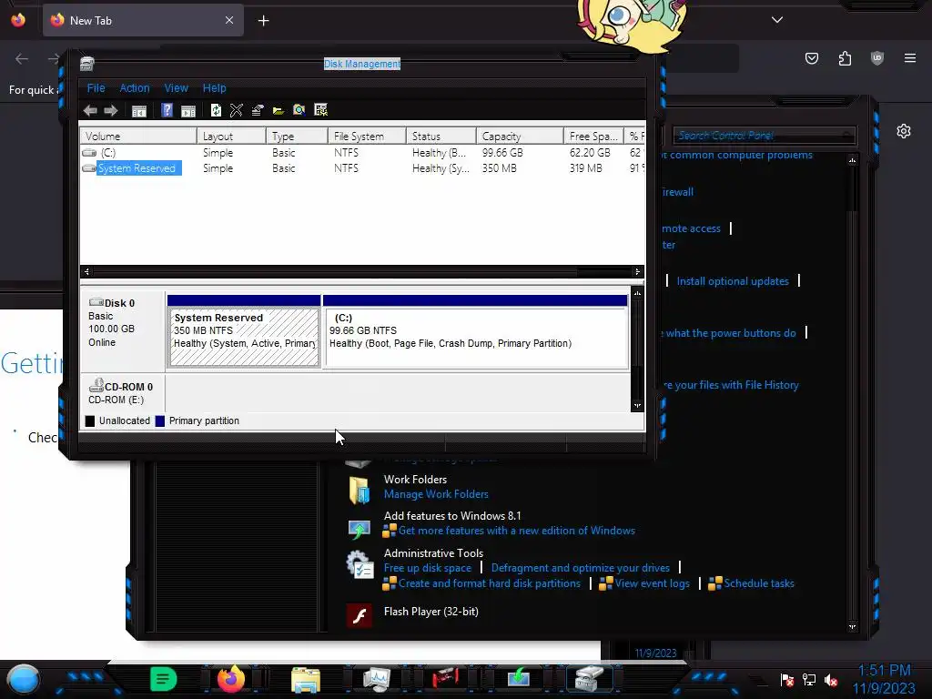Open the Firefox hamburger application menu
The width and height of the screenshot is (932, 699).
point(910,58)
